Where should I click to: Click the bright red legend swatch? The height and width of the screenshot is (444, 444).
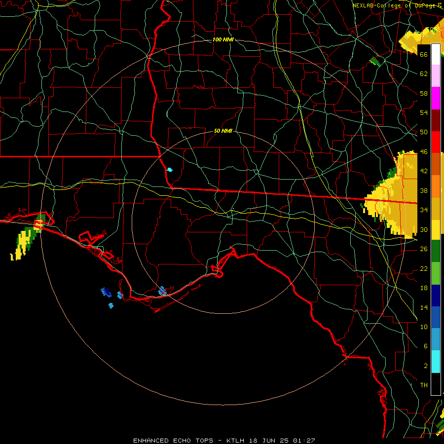pos(436,142)
